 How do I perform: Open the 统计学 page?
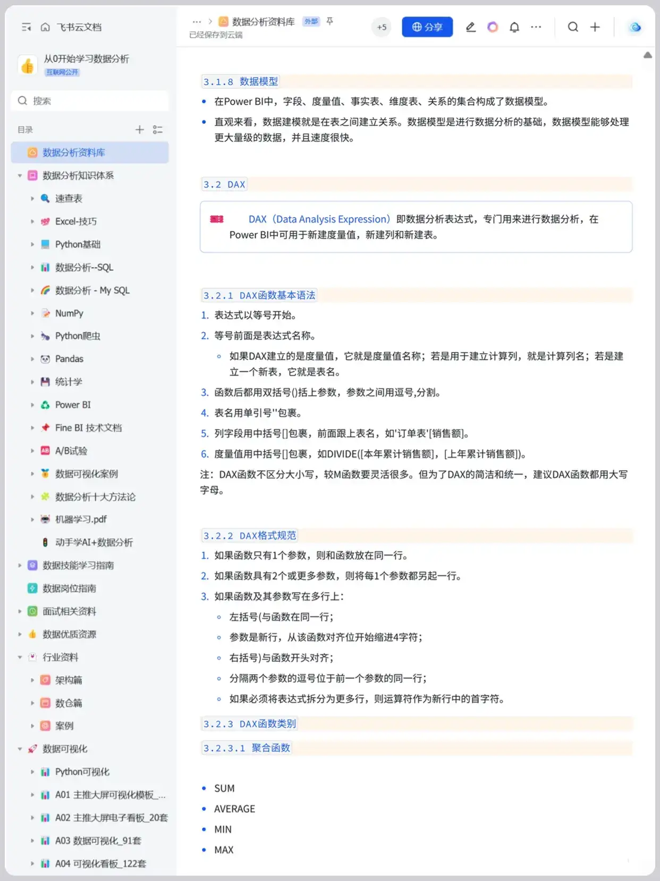pyautogui.click(x=69, y=382)
